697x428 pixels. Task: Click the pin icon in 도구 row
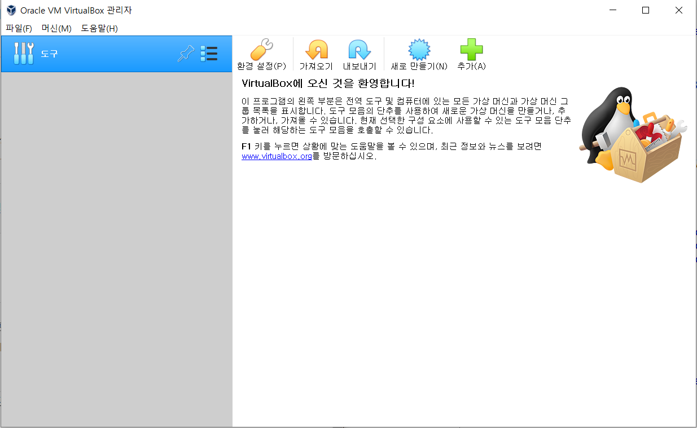(185, 54)
